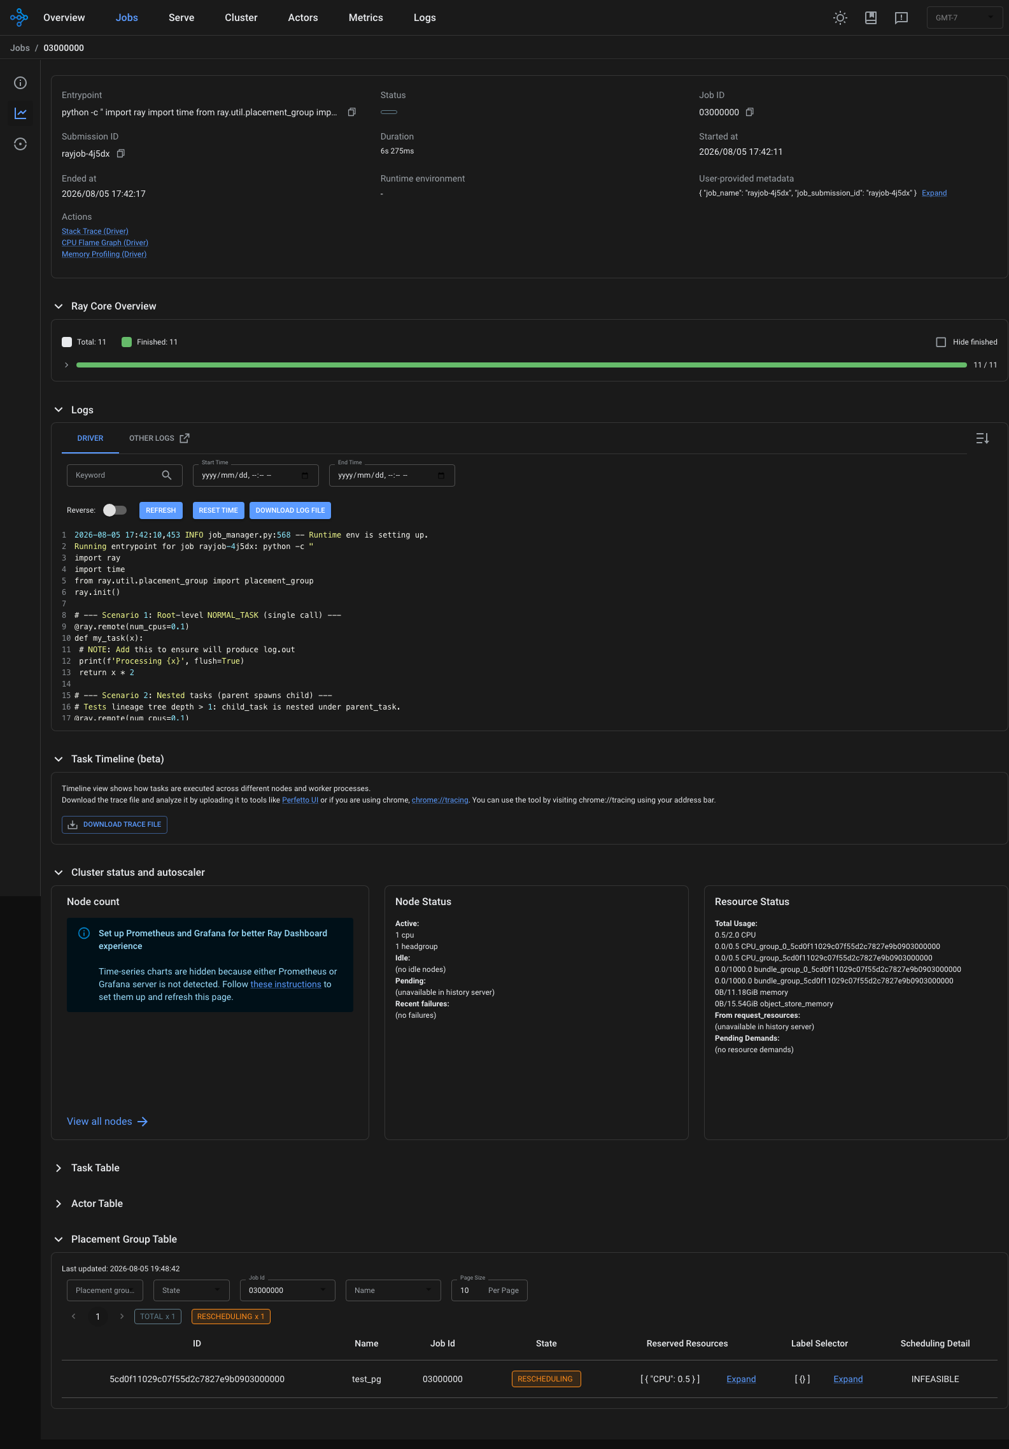Go to the Jobs tab
1009x1449 pixels.
pos(127,18)
